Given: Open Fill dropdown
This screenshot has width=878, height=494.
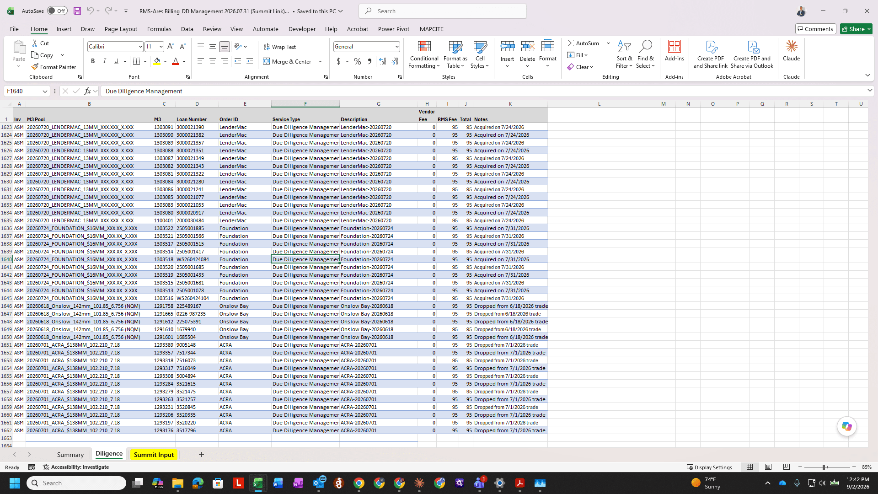Looking at the screenshot, I should (x=578, y=55).
